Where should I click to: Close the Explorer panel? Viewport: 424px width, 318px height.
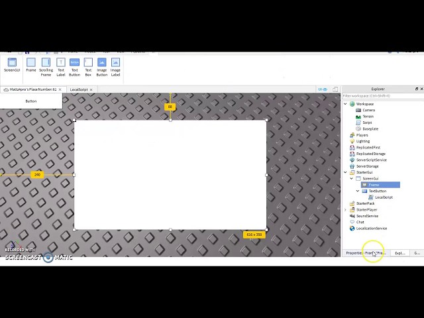point(421,89)
